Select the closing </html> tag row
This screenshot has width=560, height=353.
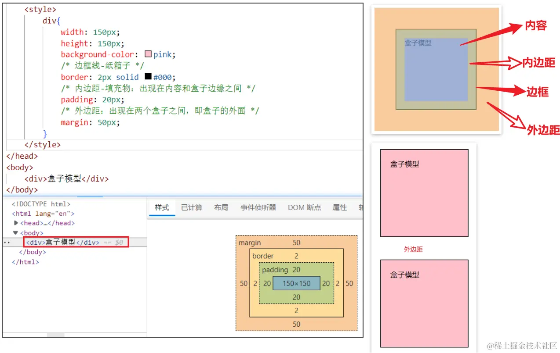25,262
